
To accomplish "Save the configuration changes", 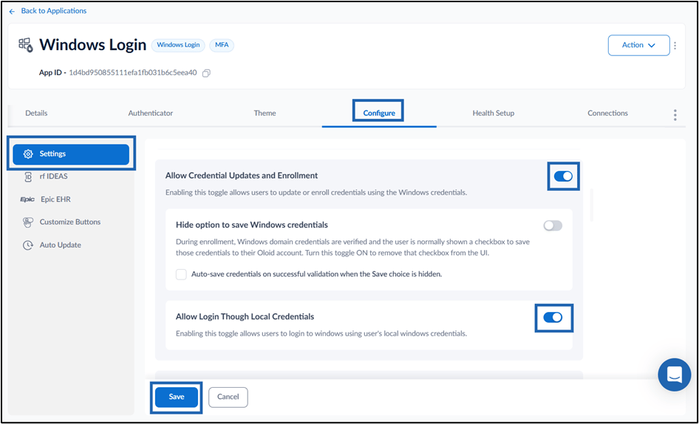I will point(177,397).
